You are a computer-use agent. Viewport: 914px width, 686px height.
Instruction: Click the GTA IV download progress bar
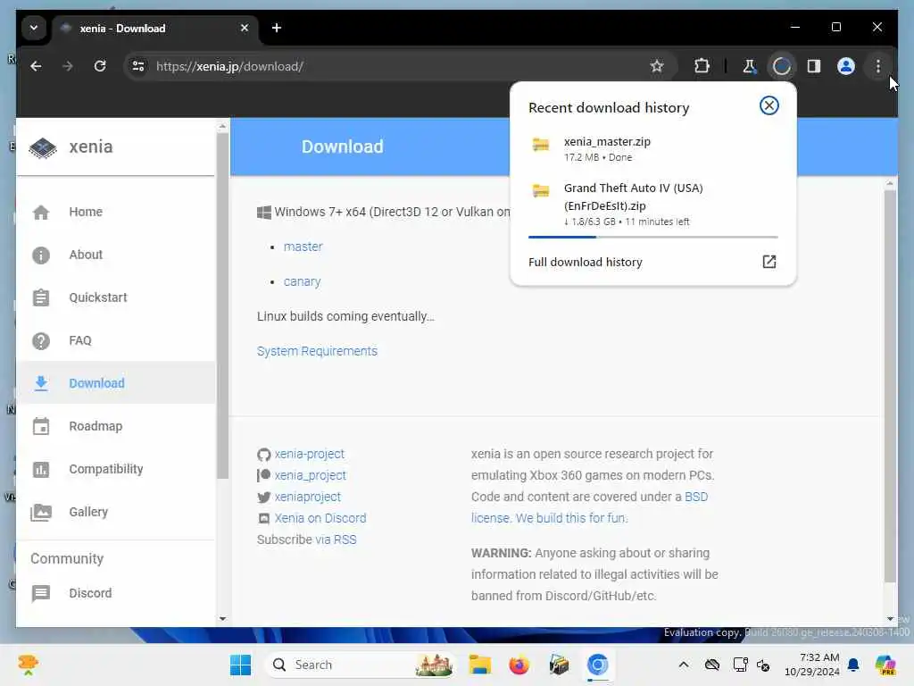652,237
